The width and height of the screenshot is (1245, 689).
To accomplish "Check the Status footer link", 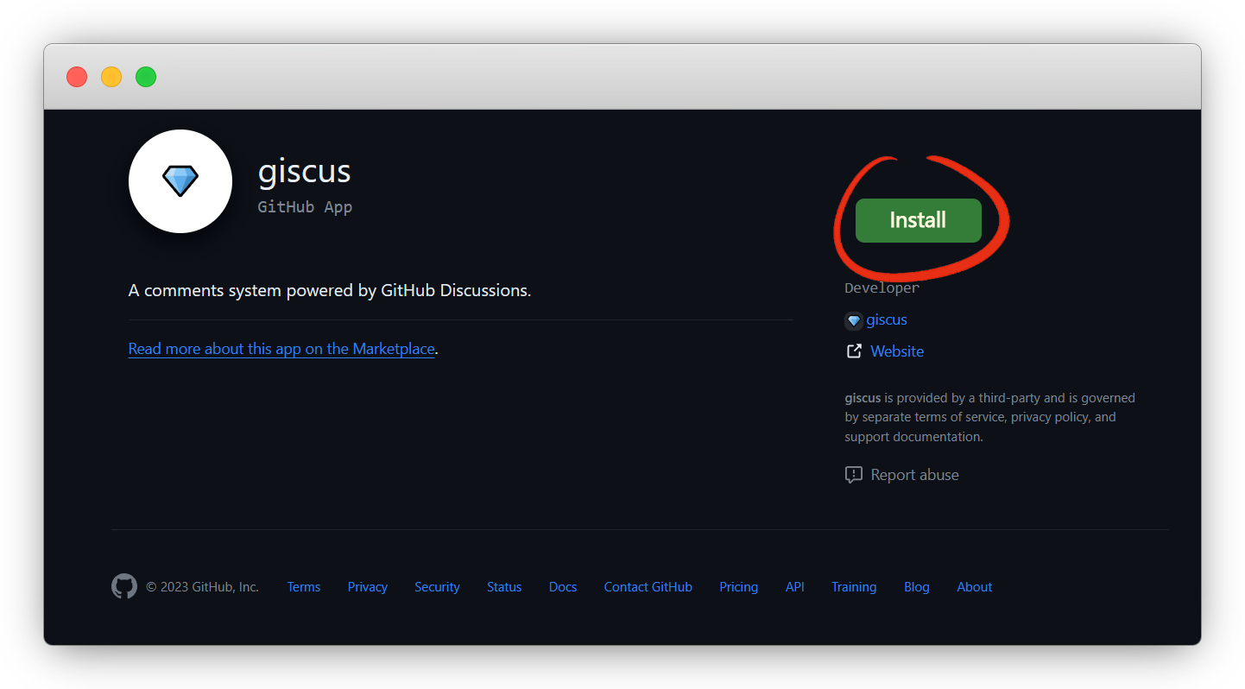I will pyautogui.click(x=504, y=587).
